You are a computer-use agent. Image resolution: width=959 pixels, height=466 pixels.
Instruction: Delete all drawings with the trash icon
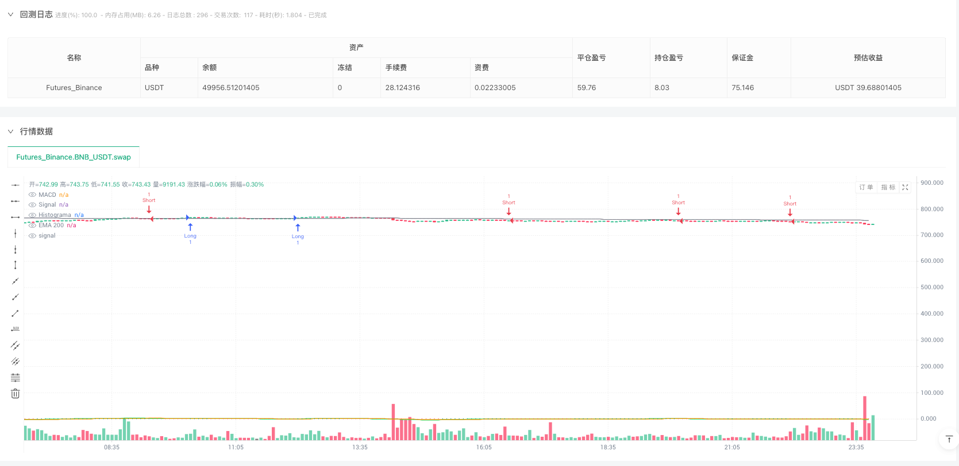click(x=16, y=394)
